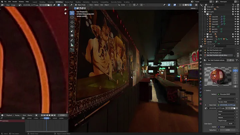The height and width of the screenshot is (135, 240).
Task: Toggle fake user shield for material
Action: tap(228, 60)
